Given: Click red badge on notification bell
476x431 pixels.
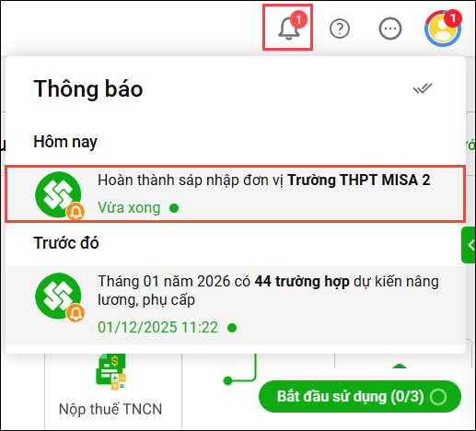Looking at the screenshot, I should (x=298, y=19).
